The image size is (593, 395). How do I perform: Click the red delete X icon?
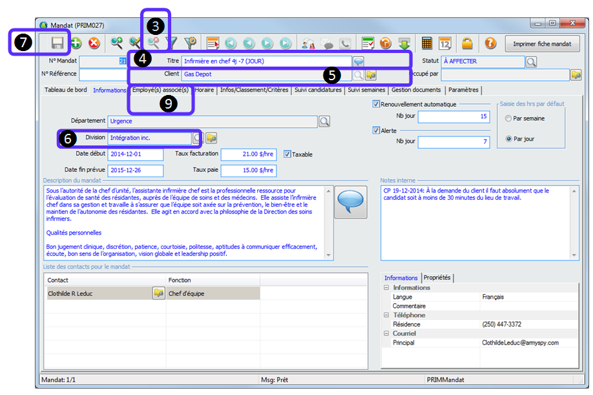coord(94,43)
